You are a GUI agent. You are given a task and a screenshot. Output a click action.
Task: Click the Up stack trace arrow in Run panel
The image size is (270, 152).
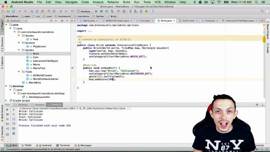[x=14, y=110]
